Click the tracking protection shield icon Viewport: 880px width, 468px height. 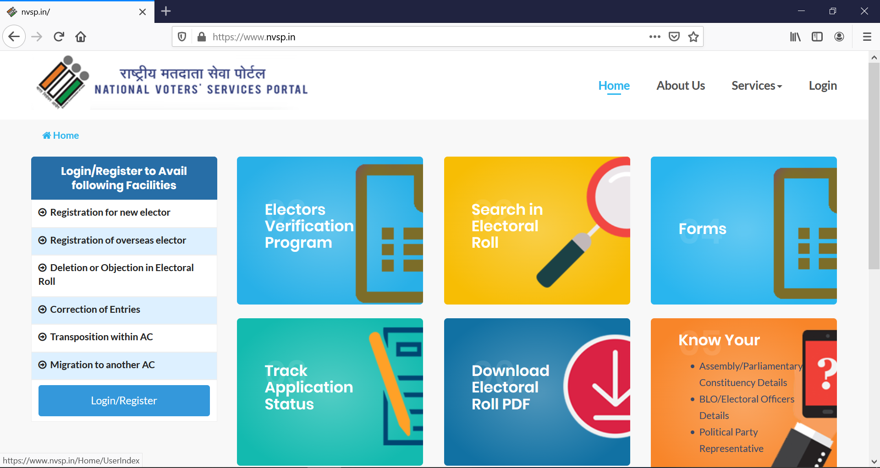pos(181,37)
